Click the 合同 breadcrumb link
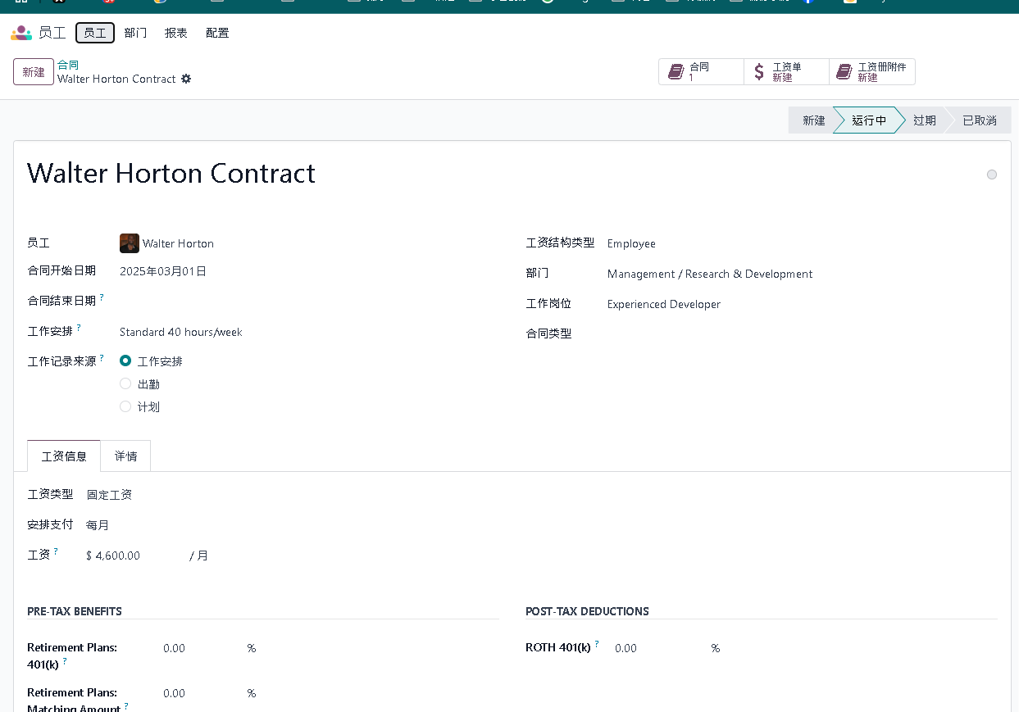This screenshot has width=1019, height=712. tap(68, 65)
